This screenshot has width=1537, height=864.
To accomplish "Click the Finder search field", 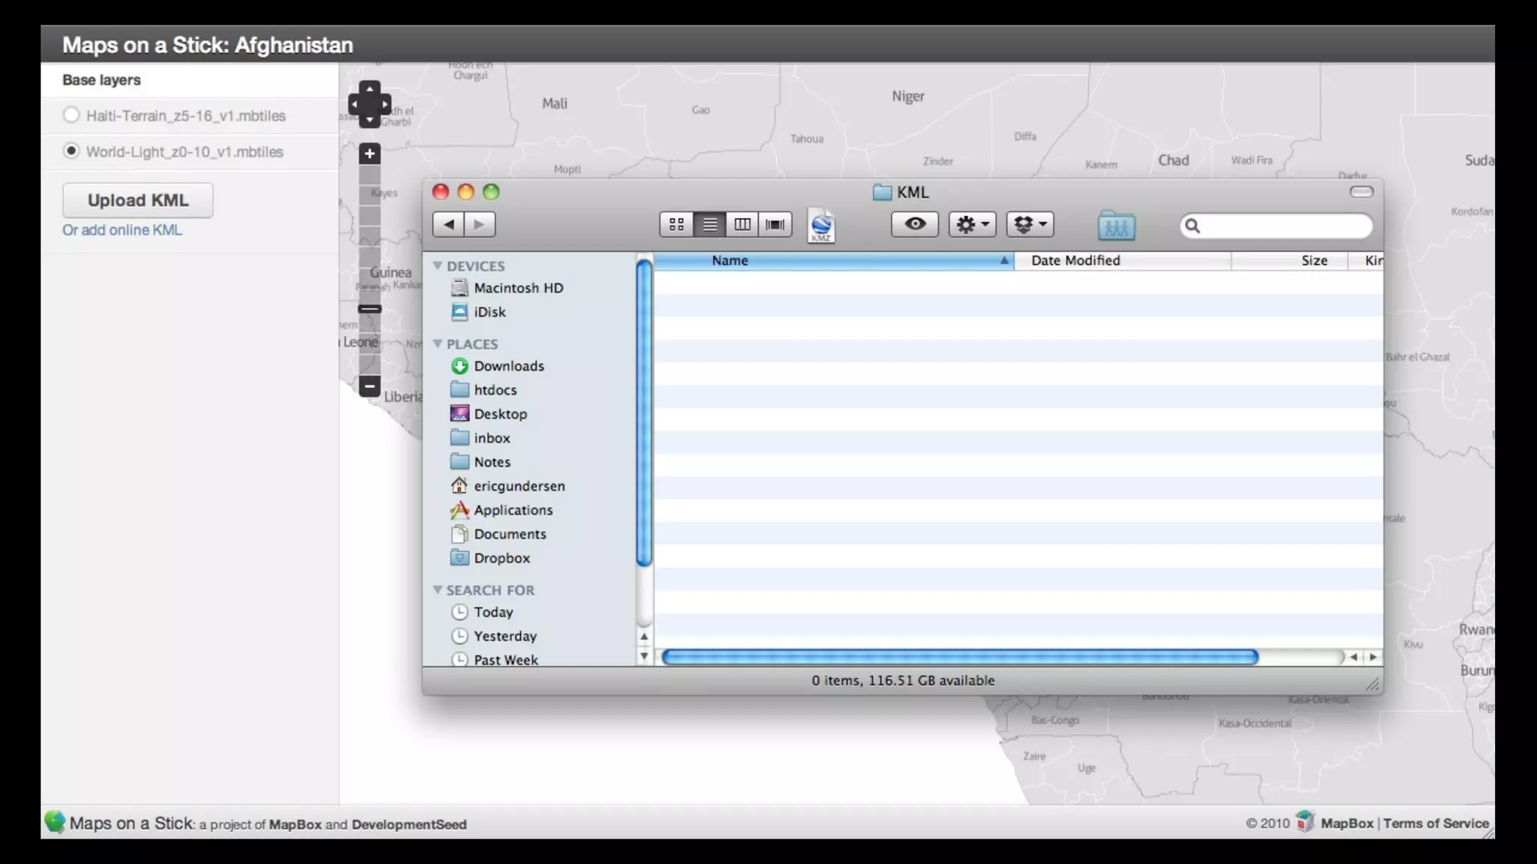I will (x=1283, y=226).
